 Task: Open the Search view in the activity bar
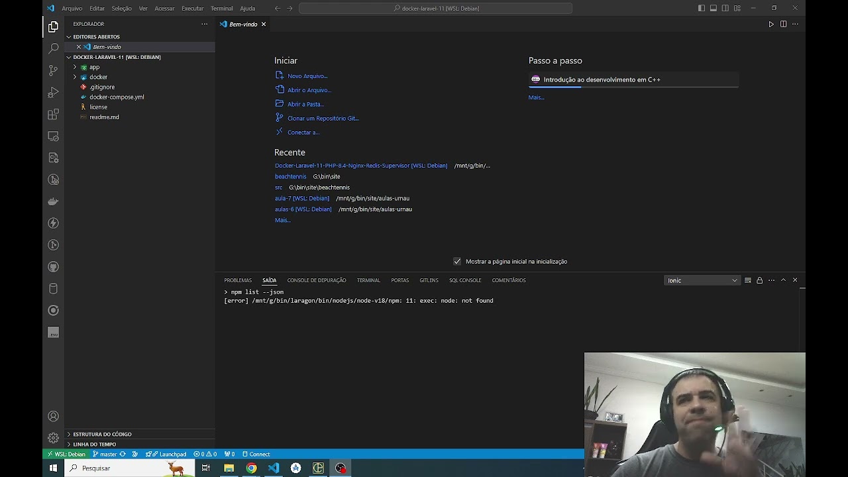[x=54, y=48]
